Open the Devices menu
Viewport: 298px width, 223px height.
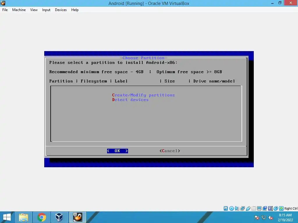point(61,10)
